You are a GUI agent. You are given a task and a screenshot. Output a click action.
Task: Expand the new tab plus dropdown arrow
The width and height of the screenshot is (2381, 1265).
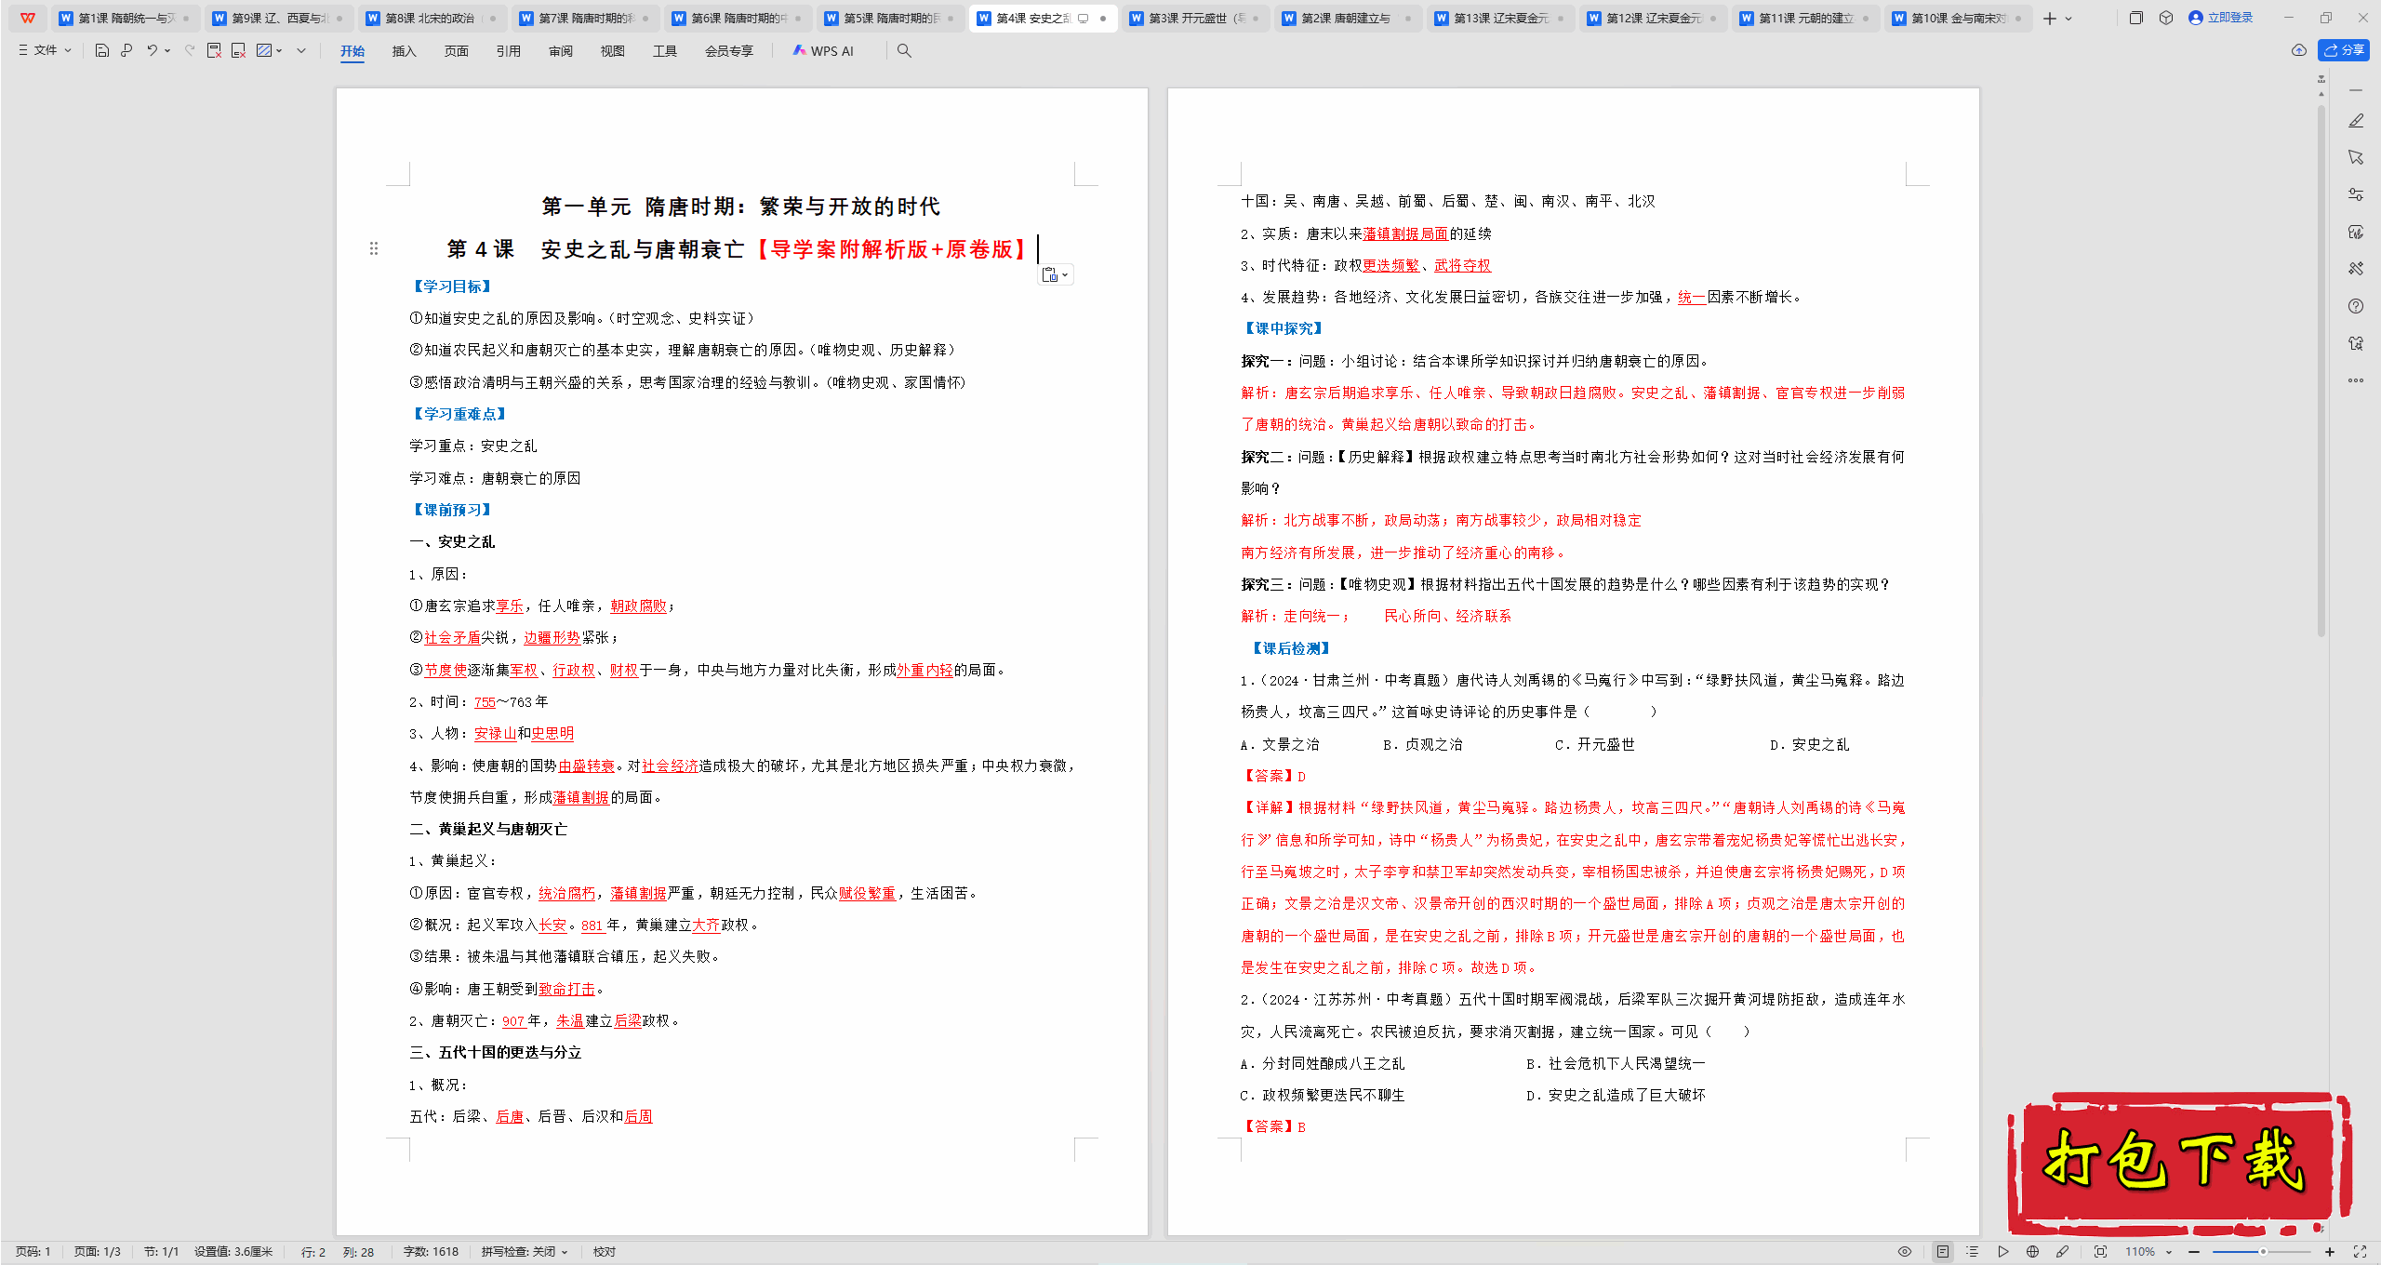tap(2068, 19)
